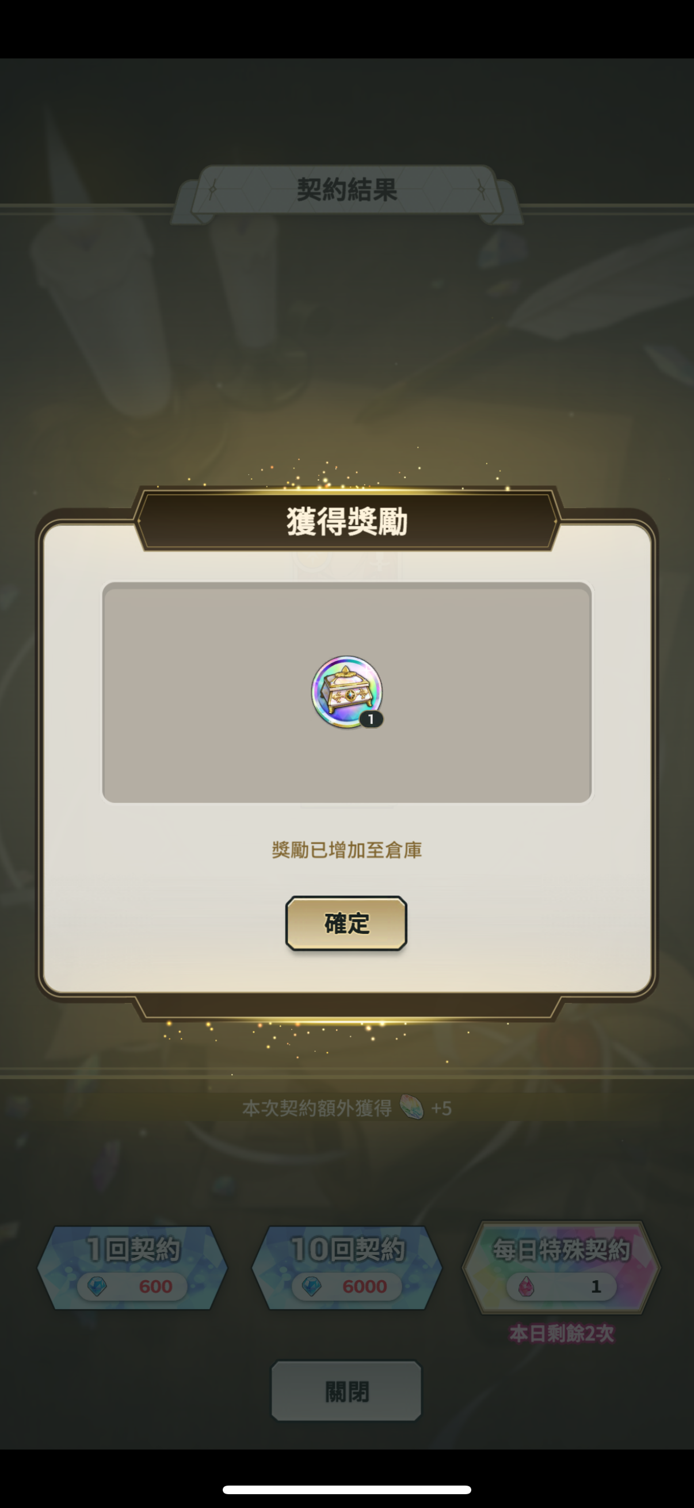This screenshot has height=1508, width=694.
Task: Tap the 600 cost on 1回契約
Action: pos(155,1286)
